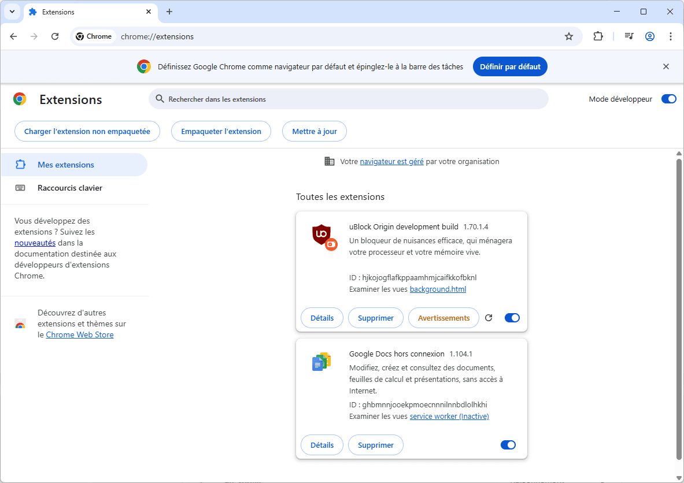684x483 pixels.
Task: Click Mettre à jour button
Action: [315, 131]
